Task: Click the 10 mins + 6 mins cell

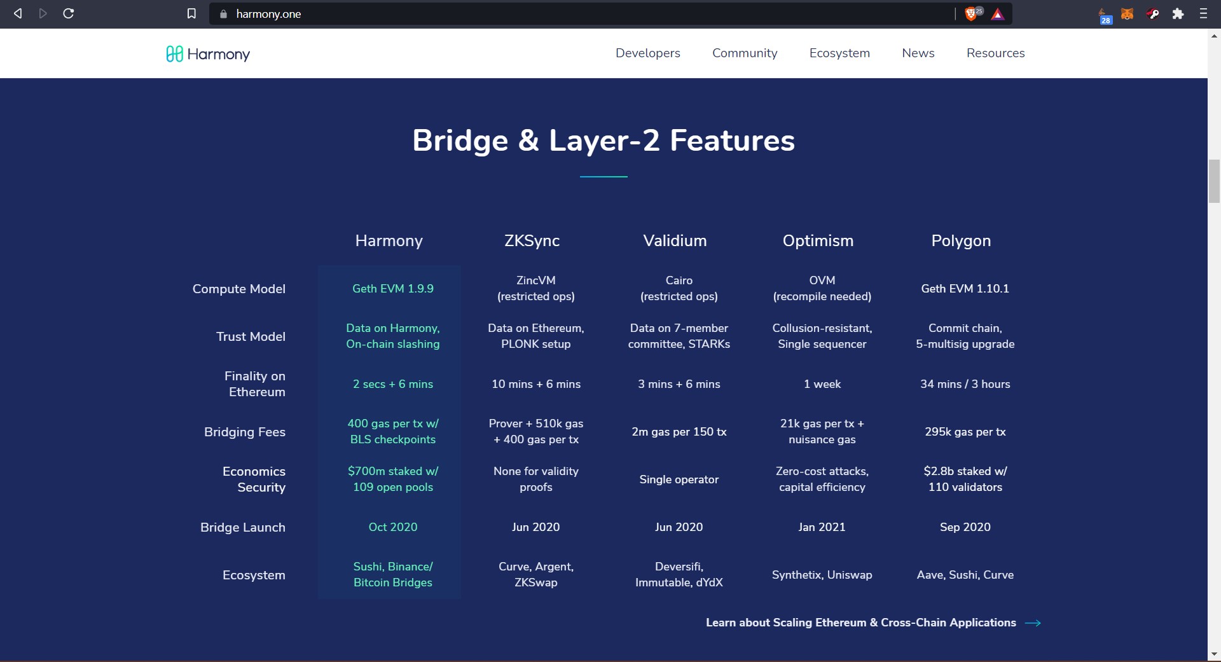Action: pos(536,384)
